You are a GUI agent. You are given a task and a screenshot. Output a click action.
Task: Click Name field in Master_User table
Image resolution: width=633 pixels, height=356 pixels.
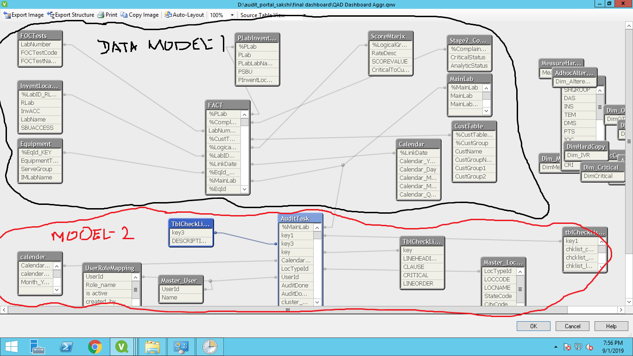181,298
